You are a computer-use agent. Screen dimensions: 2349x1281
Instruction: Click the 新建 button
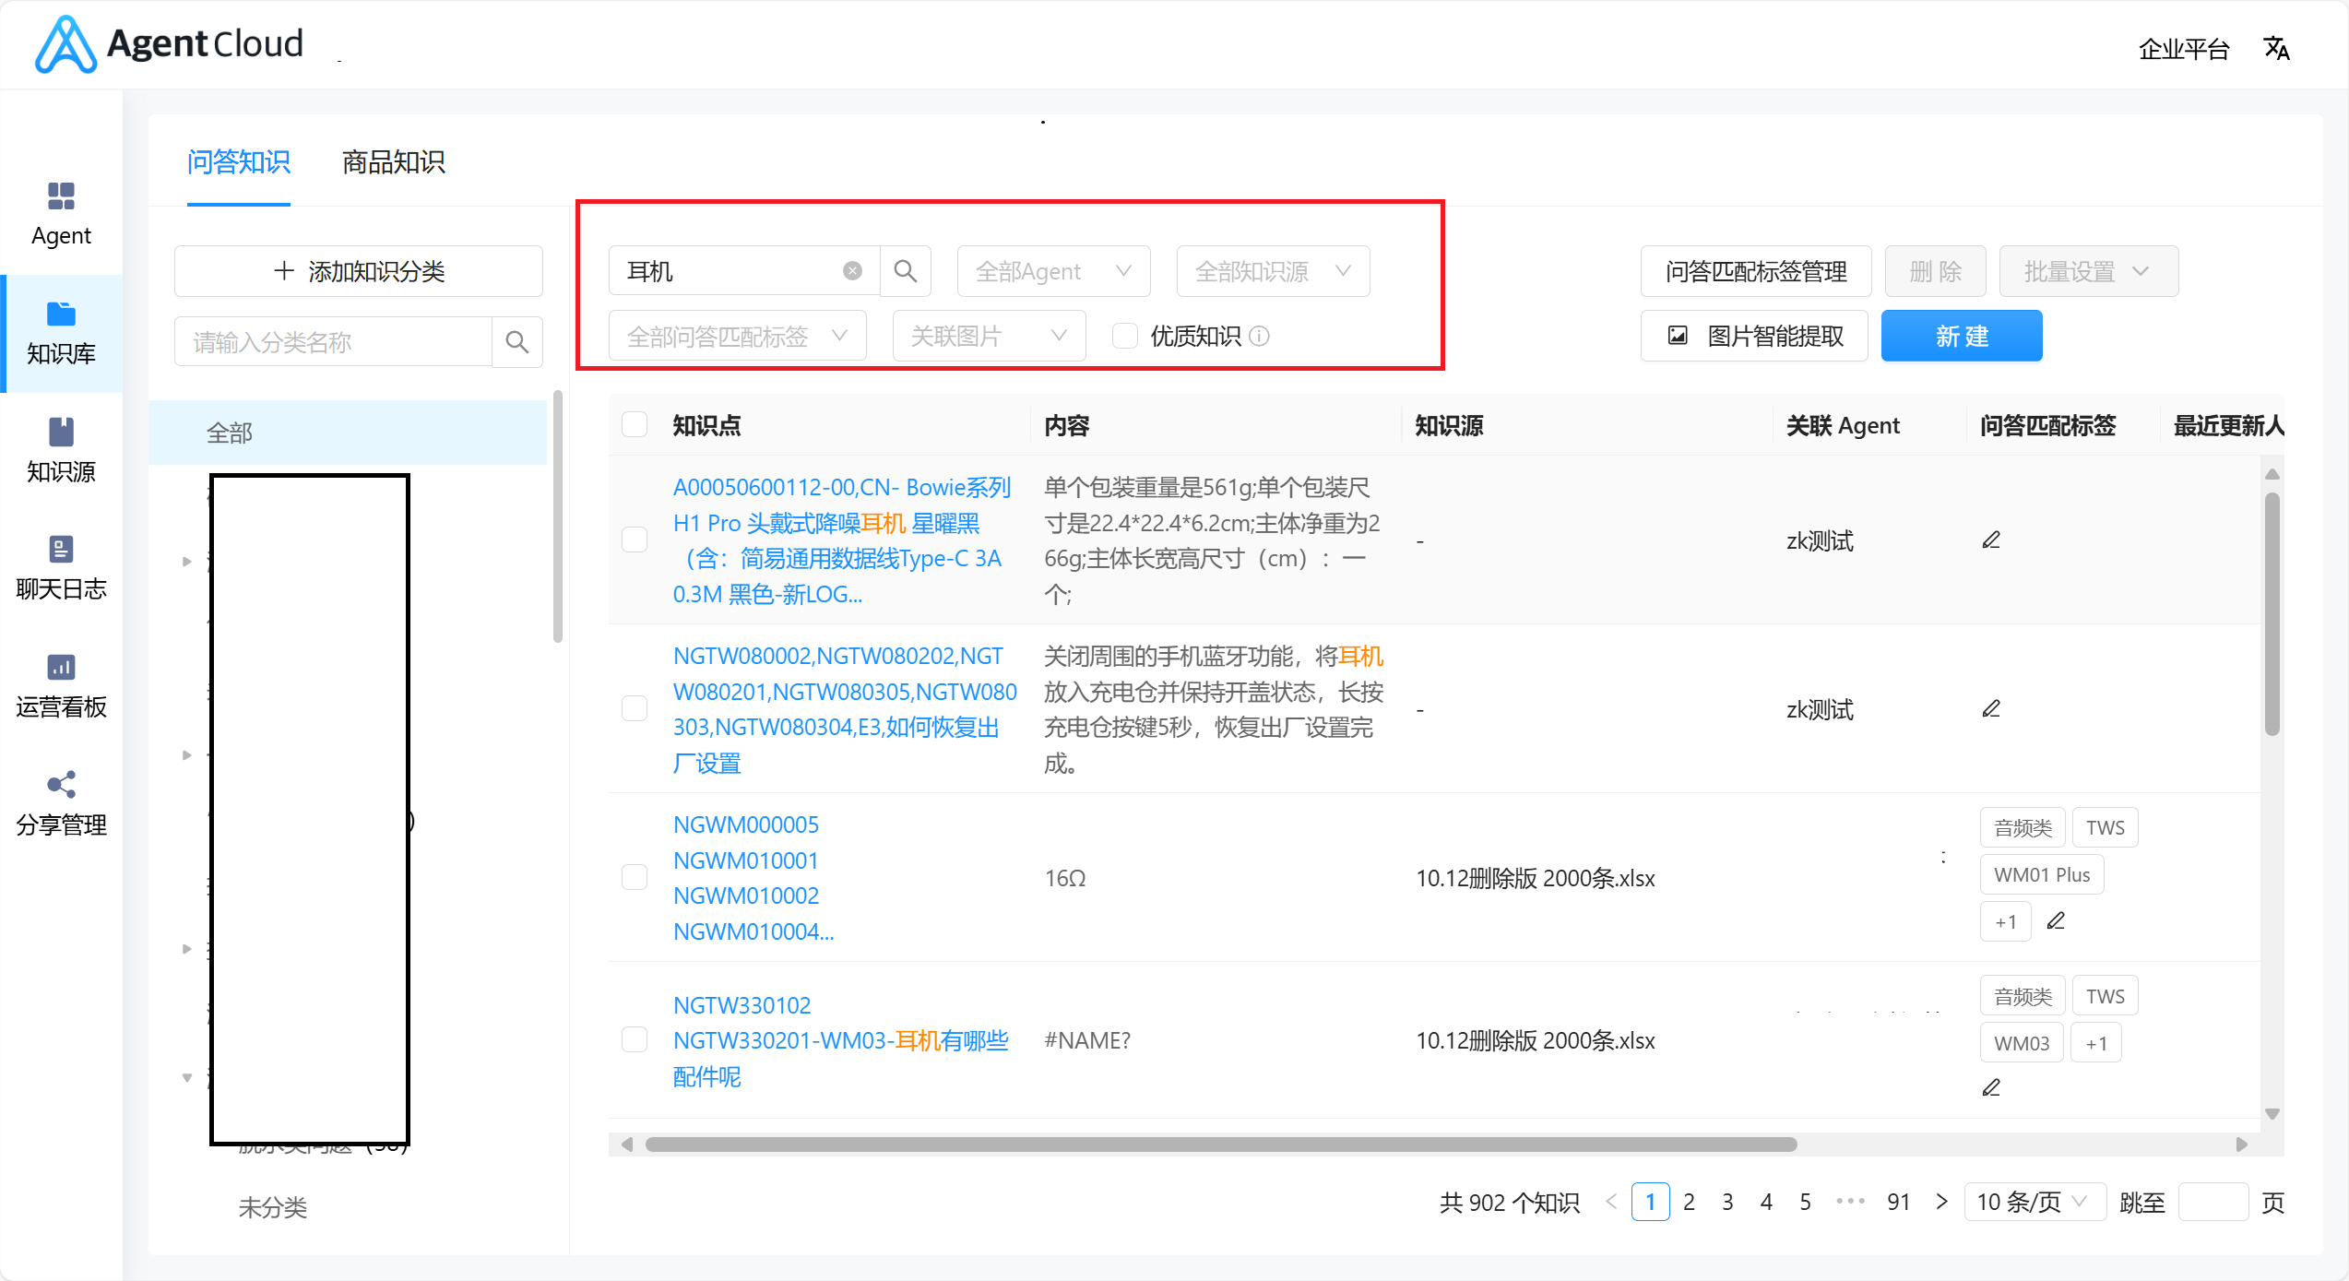tap(1962, 336)
